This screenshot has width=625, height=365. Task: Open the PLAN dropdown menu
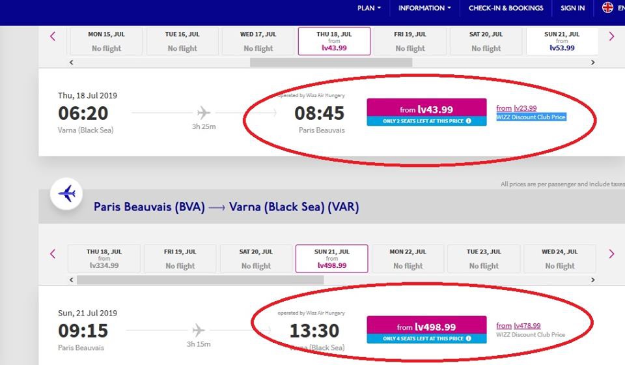click(369, 8)
